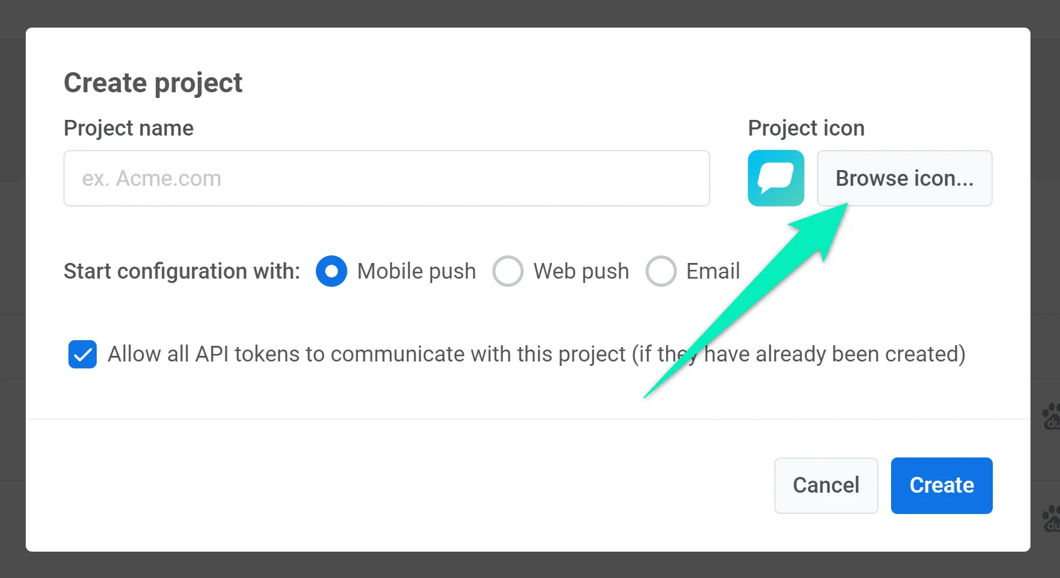This screenshot has width=1060, height=578.
Task: Click the Web push label text
Action: pos(580,271)
